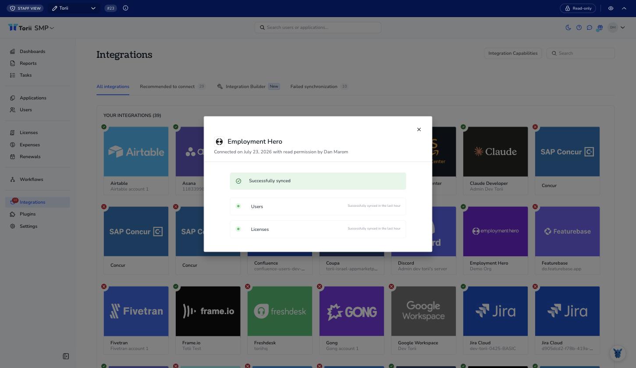The width and height of the screenshot is (636, 368).
Task: Click the Discord integration label
Action: (406, 263)
